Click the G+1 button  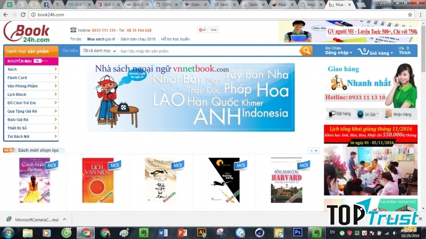tap(202, 30)
